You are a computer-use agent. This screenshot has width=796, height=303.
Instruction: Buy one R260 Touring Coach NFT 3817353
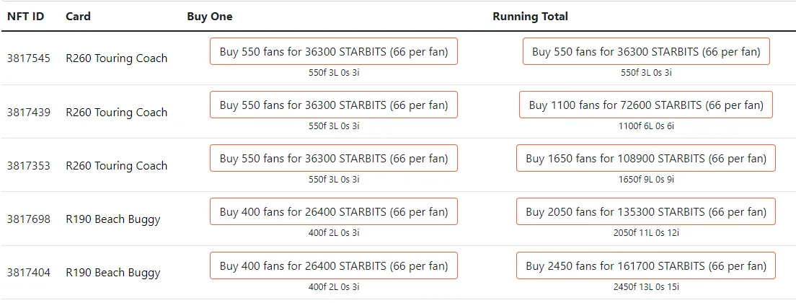[334, 158]
